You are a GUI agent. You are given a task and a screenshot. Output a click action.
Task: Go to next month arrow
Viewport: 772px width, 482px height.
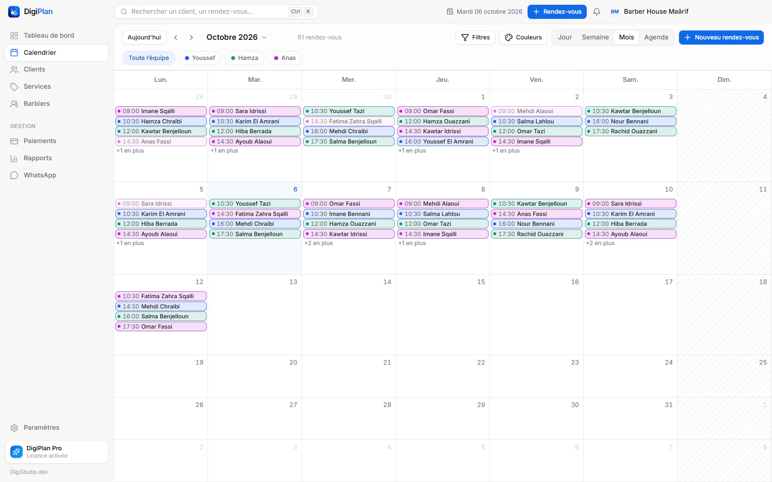click(191, 37)
